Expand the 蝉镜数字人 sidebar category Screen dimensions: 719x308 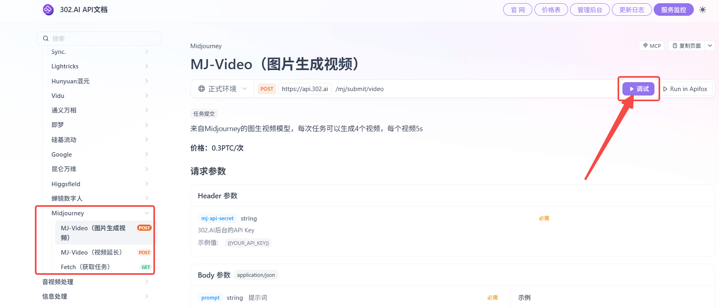pos(99,199)
